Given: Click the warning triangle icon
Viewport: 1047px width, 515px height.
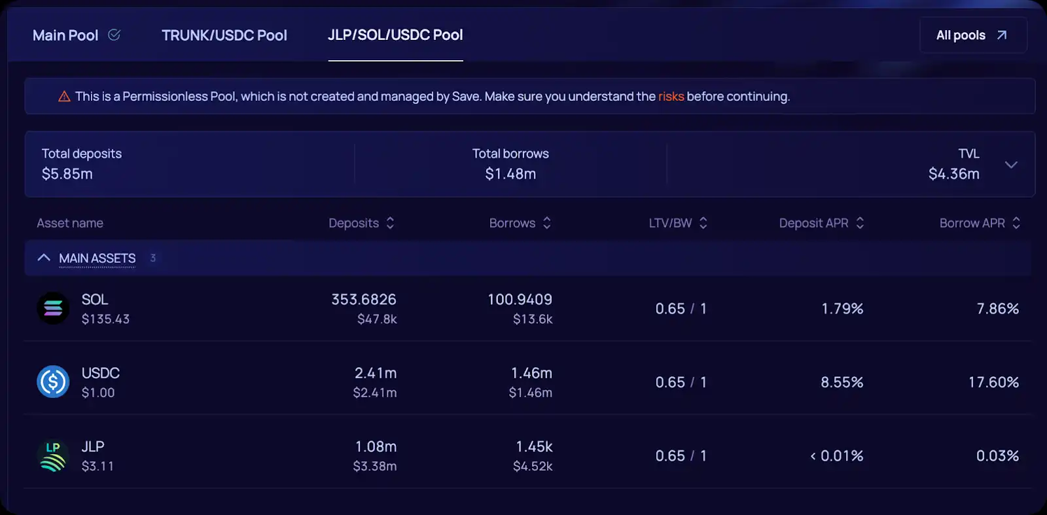Looking at the screenshot, I should click(x=64, y=97).
